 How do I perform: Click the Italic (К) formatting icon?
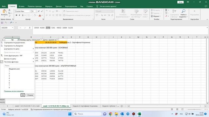tap(20, 15)
